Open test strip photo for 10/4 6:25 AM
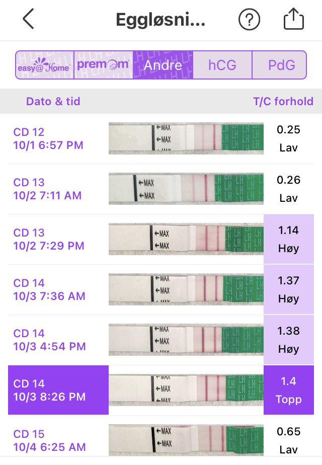The height and width of the screenshot is (465, 322). coord(186,440)
